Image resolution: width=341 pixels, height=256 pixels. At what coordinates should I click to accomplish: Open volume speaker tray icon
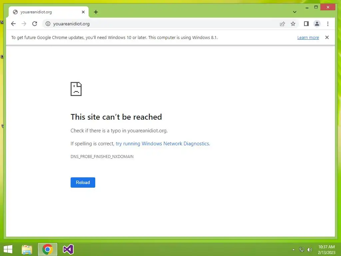point(310,250)
